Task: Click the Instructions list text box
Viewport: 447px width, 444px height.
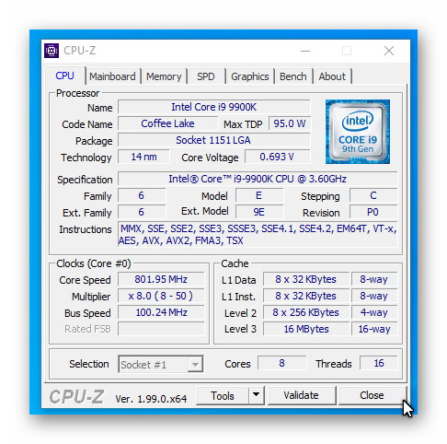Action: (x=258, y=234)
